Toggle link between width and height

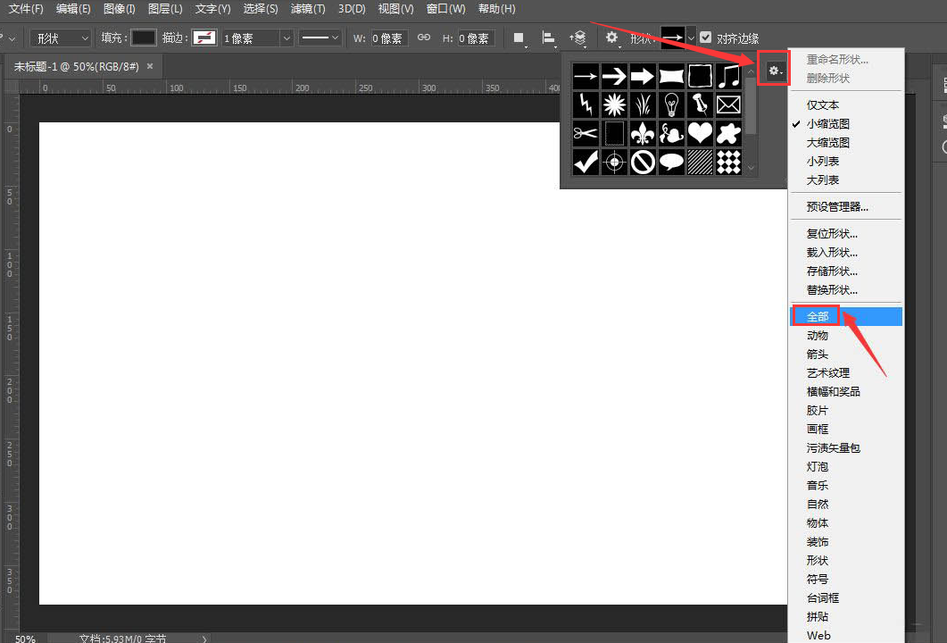point(424,38)
